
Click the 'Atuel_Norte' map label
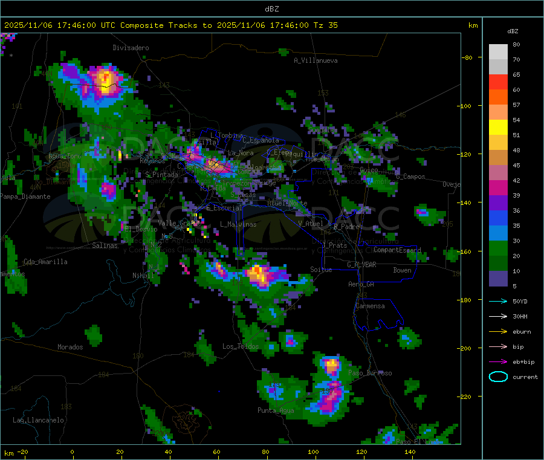click(x=287, y=203)
